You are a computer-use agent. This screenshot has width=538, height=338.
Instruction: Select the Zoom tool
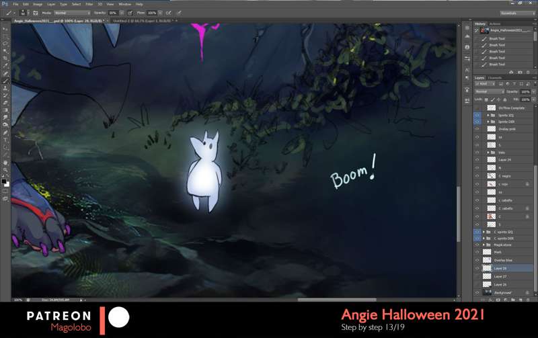pos(5,170)
